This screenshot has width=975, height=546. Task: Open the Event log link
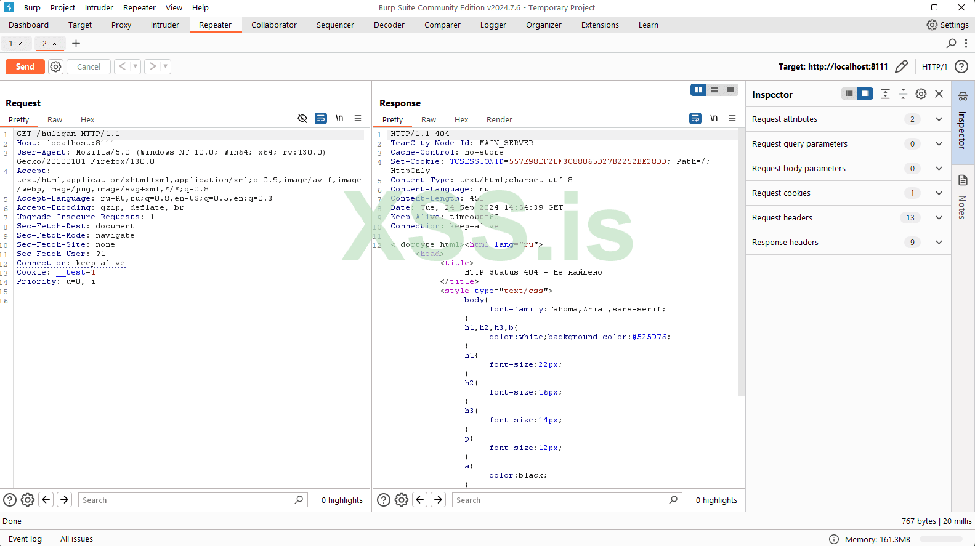[x=25, y=539]
